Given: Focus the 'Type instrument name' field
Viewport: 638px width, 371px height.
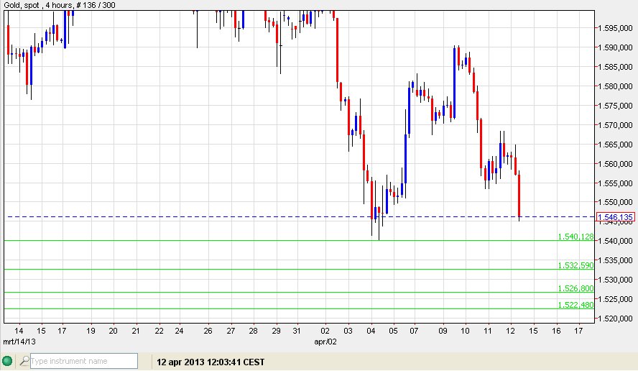Looking at the screenshot, I should pos(83,361).
